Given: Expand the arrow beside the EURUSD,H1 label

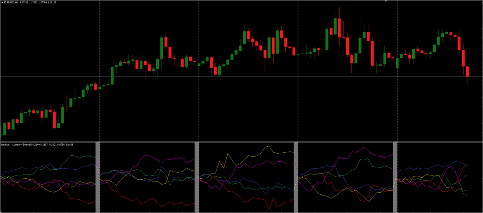Looking at the screenshot, I should (x=2, y=3).
